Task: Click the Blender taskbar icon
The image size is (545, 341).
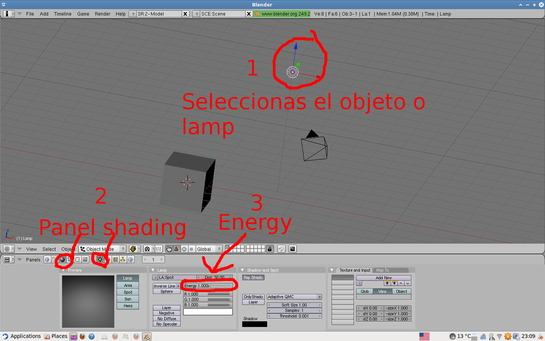Action: [x=147, y=336]
